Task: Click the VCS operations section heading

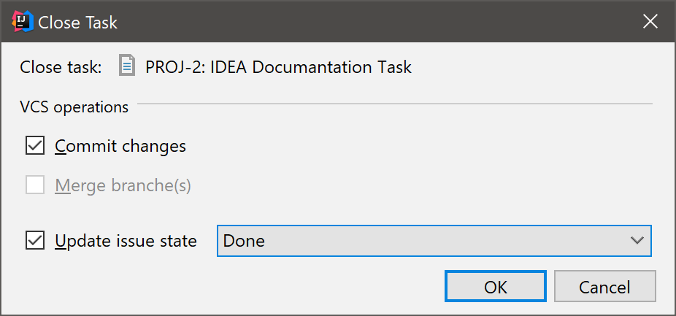Action: (74, 107)
